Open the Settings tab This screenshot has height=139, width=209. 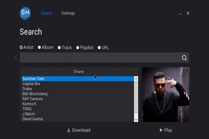(x=68, y=13)
